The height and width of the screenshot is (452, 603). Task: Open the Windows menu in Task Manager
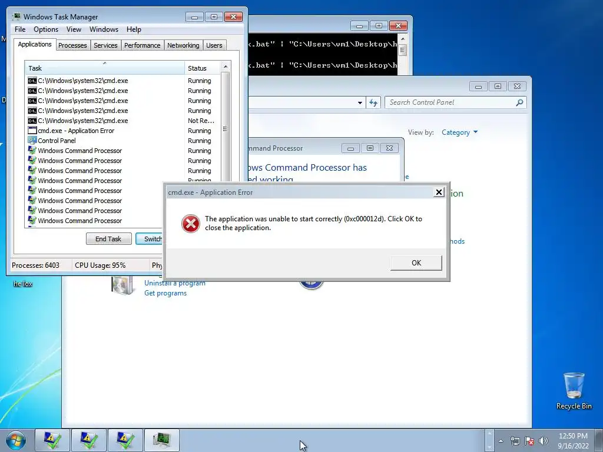[x=104, y=29]
